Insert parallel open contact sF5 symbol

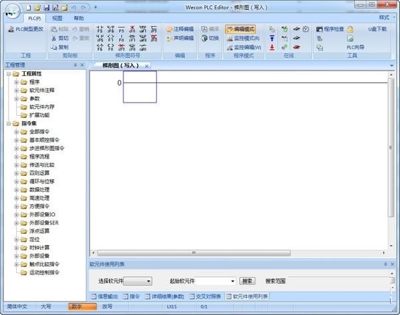[x=100, y=39]
